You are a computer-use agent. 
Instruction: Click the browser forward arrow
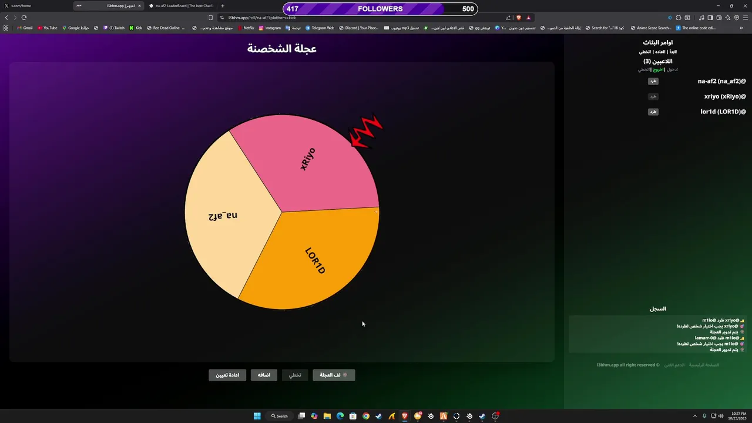point(15,18)
